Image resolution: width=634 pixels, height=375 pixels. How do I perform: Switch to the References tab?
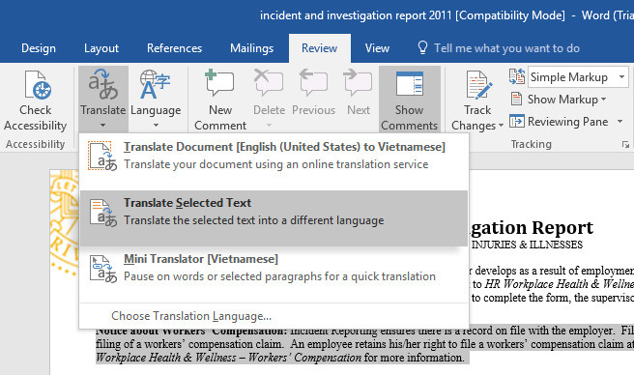point(174,48)
